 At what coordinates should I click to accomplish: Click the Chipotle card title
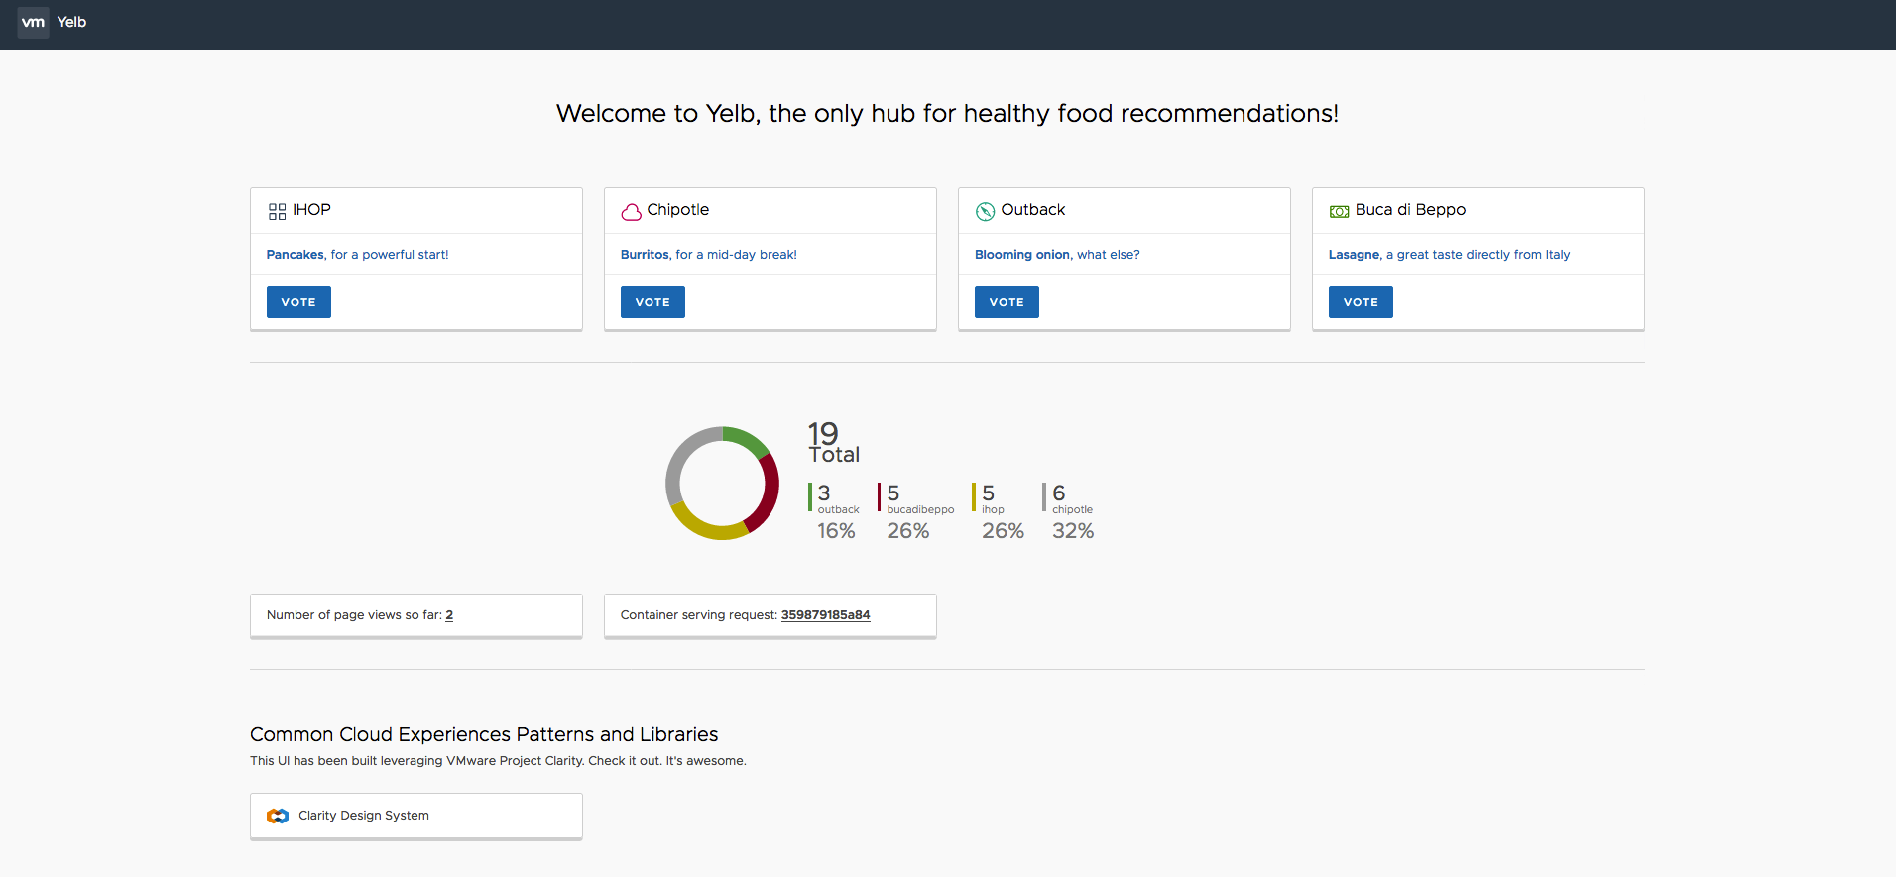click(x=678, y=210)
